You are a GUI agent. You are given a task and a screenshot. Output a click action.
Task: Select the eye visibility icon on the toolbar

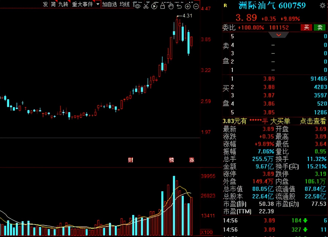click(x=137, y=6)
